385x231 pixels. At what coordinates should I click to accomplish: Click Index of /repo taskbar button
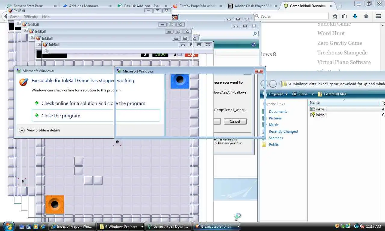tap(73, 226)
